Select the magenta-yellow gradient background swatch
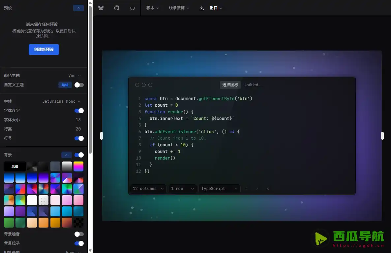391x253 pixels. click(x=78, y=166)
